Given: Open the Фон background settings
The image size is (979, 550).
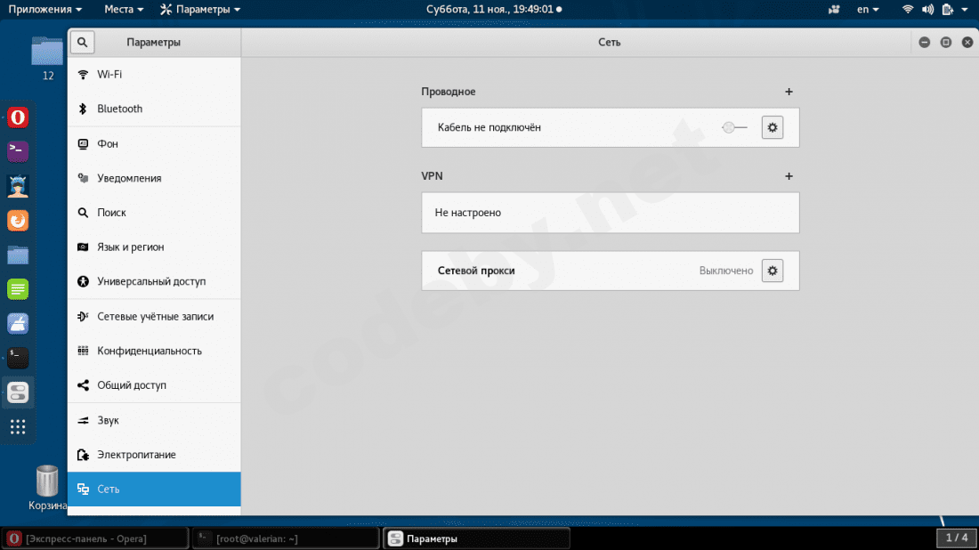Looking at the screenshot, I should [154, 143].
